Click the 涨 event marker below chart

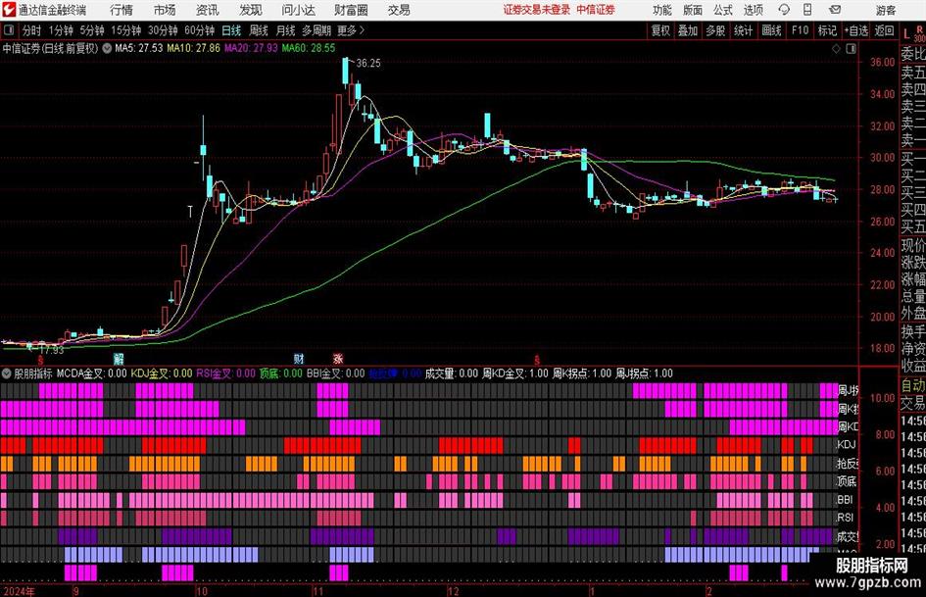338,358
